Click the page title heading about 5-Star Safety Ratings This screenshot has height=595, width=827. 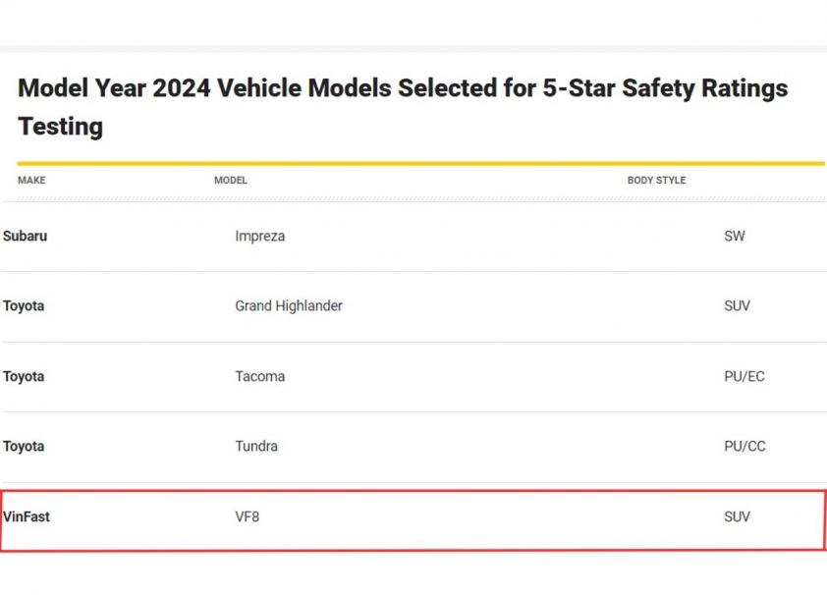click(403, 106)
